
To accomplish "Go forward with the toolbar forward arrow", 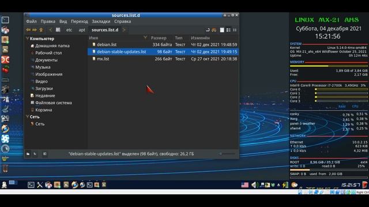I will [35, 30].
